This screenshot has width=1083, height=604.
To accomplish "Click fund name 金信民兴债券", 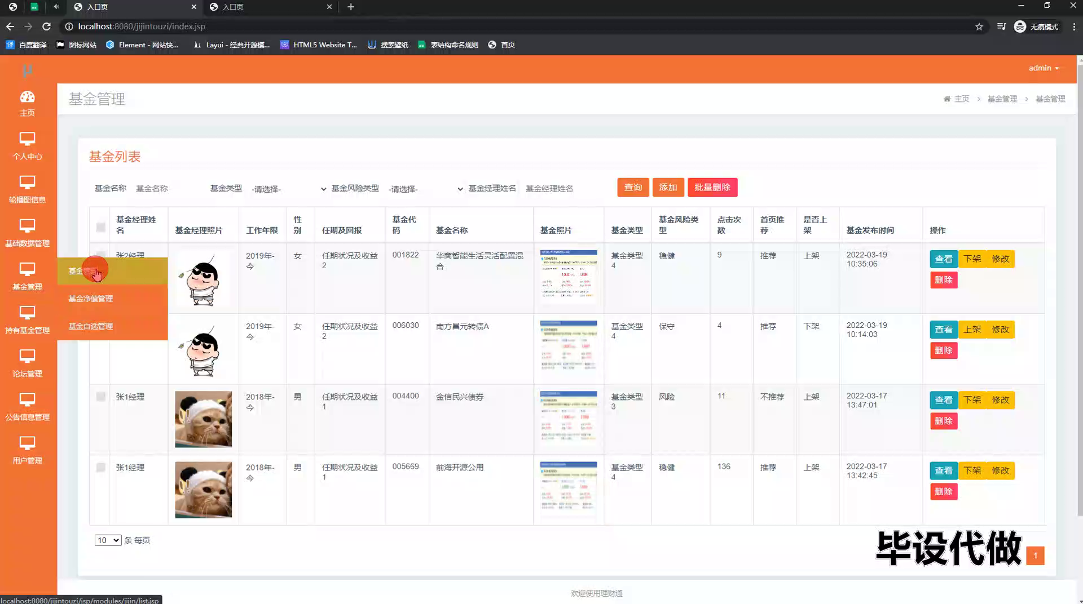I will point(460,397).
